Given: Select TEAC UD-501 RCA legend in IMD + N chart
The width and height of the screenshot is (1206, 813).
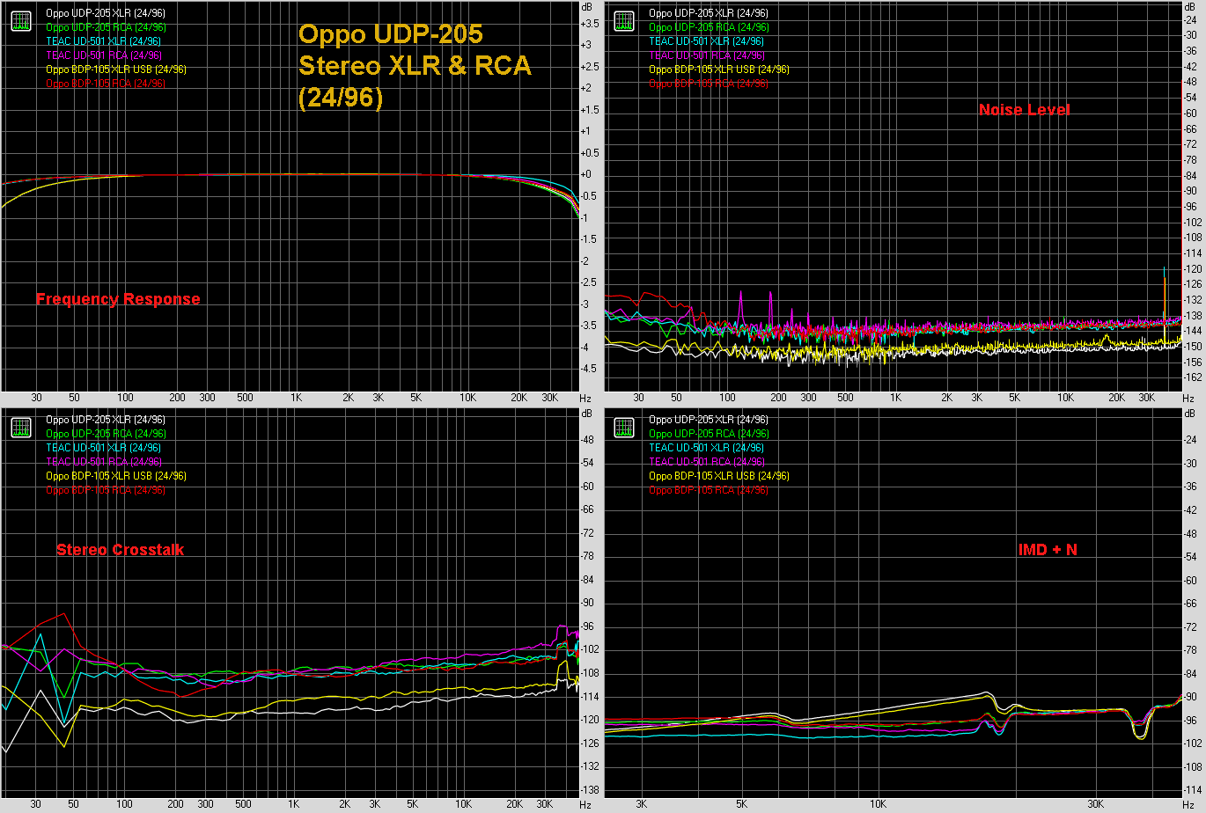Looking at the screenshot, I should 707,462.
